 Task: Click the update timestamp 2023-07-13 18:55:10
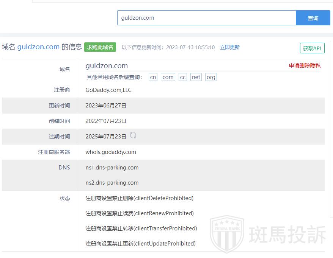click(x=190, y=47)
